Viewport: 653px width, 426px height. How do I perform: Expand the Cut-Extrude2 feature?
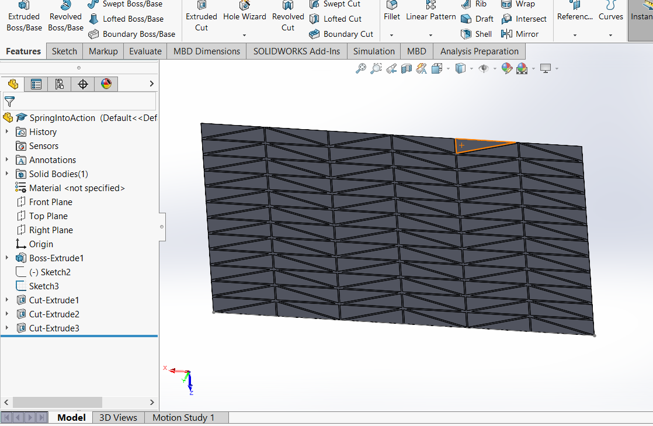point(6,313)
